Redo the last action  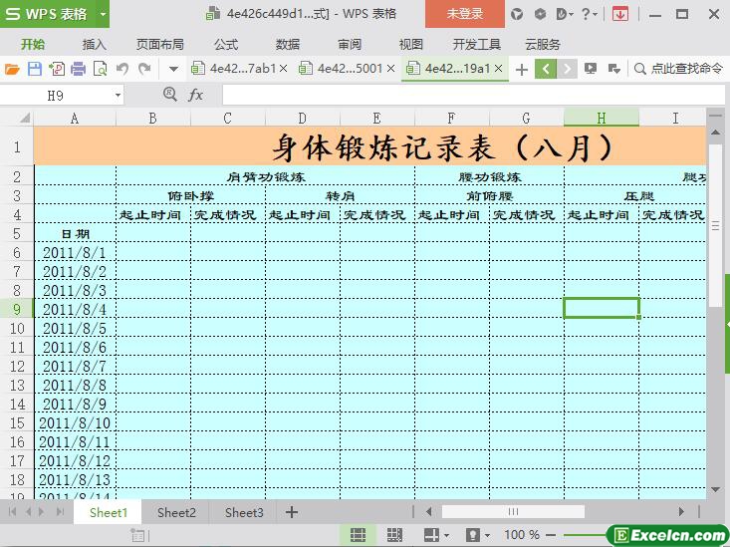click(x=144, y=69)
